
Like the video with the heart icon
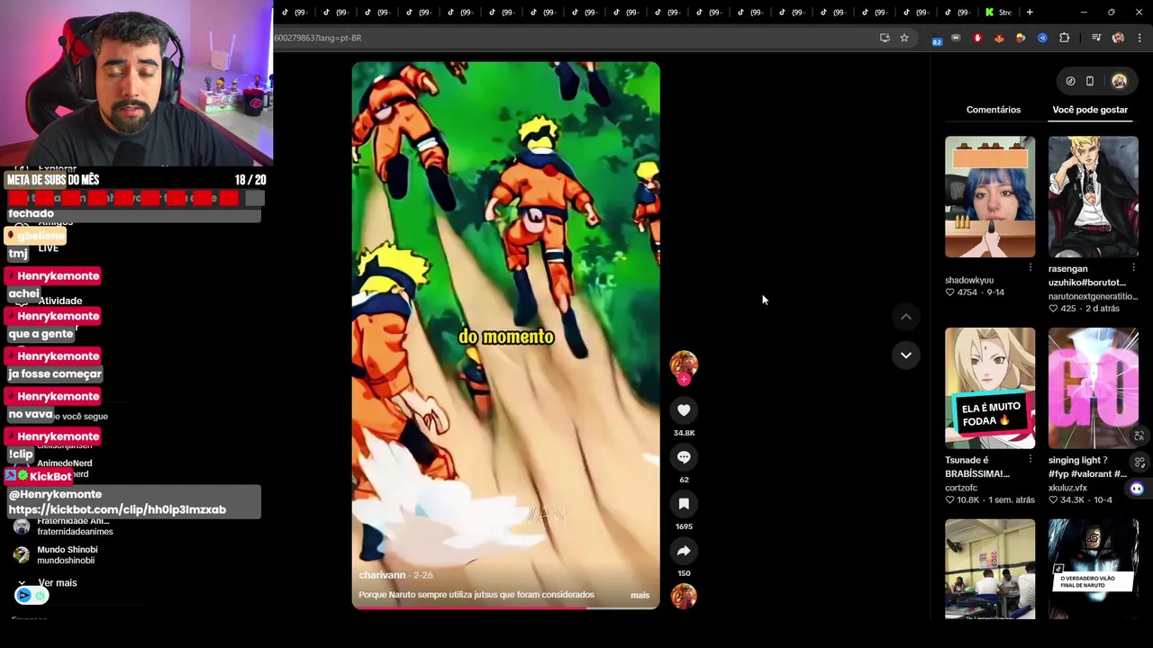pos(684,410)
